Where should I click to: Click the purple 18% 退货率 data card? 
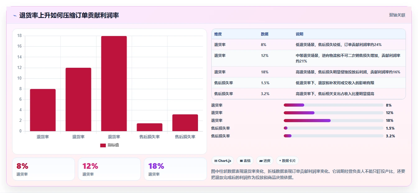click(x=175, y=169)
